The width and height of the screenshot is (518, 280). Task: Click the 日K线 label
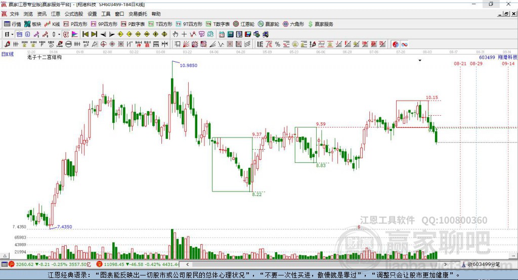tap(8, 54)
